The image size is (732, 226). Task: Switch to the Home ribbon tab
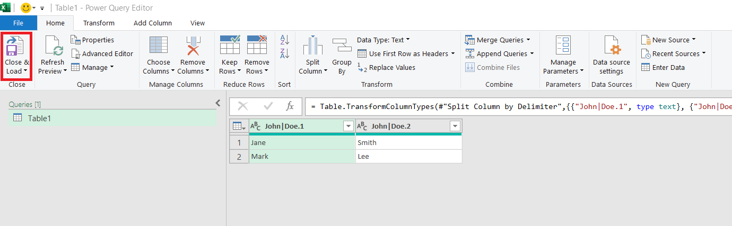click(55, 23)
